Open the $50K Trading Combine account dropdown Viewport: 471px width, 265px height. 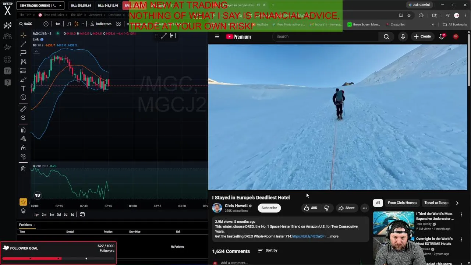tap(40, 6)
